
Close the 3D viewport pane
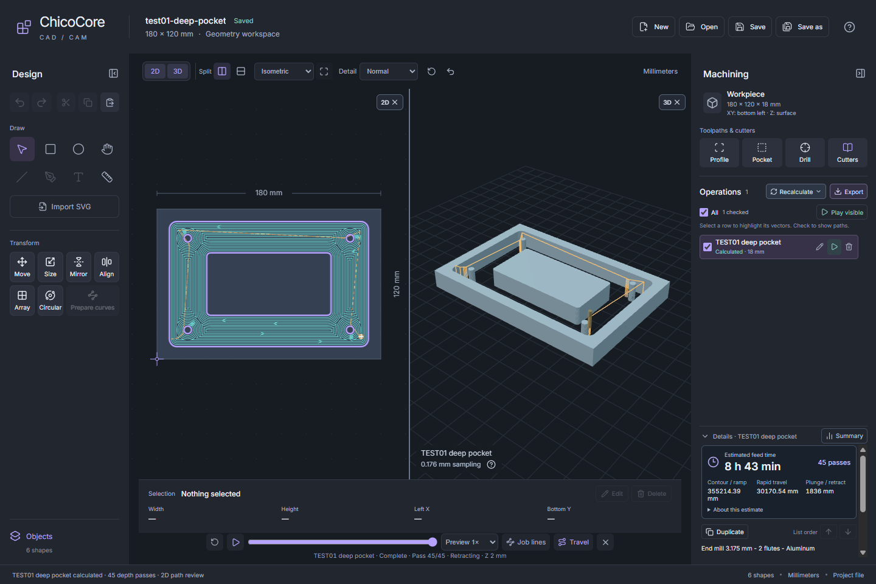(677, 102)
